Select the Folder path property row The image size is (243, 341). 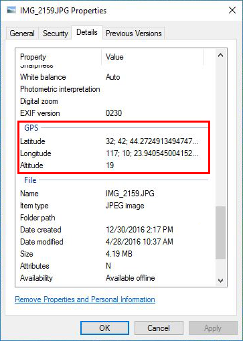[x=114, y=218]
